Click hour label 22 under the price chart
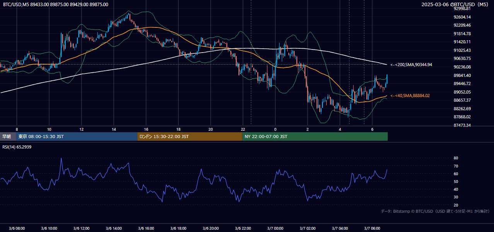Viewport: 494px width, 232px height. [243, 129]
